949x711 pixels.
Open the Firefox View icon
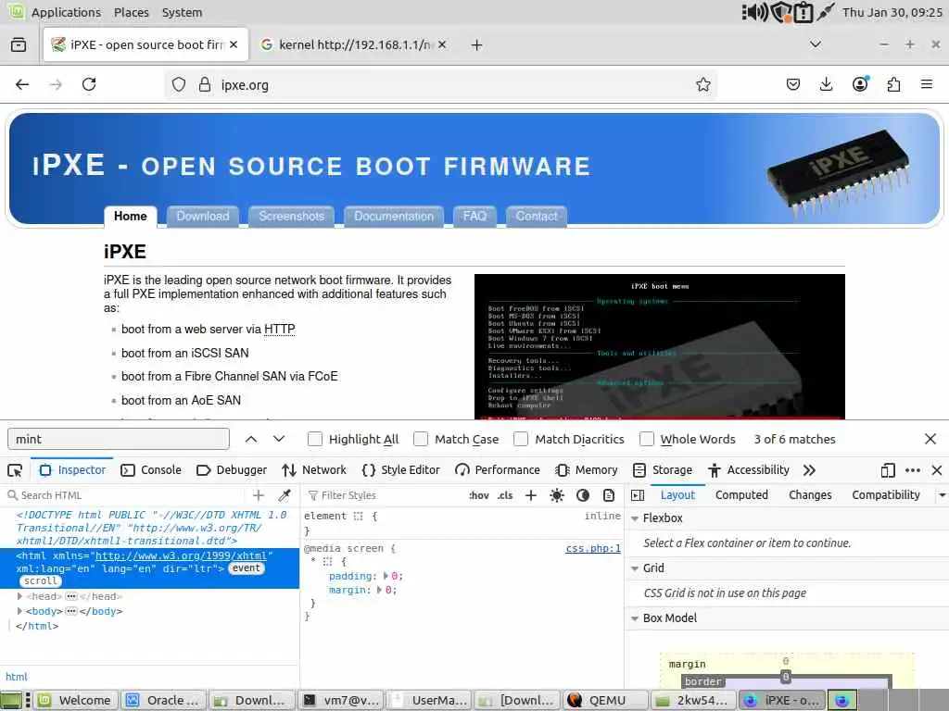click(19, 44)
